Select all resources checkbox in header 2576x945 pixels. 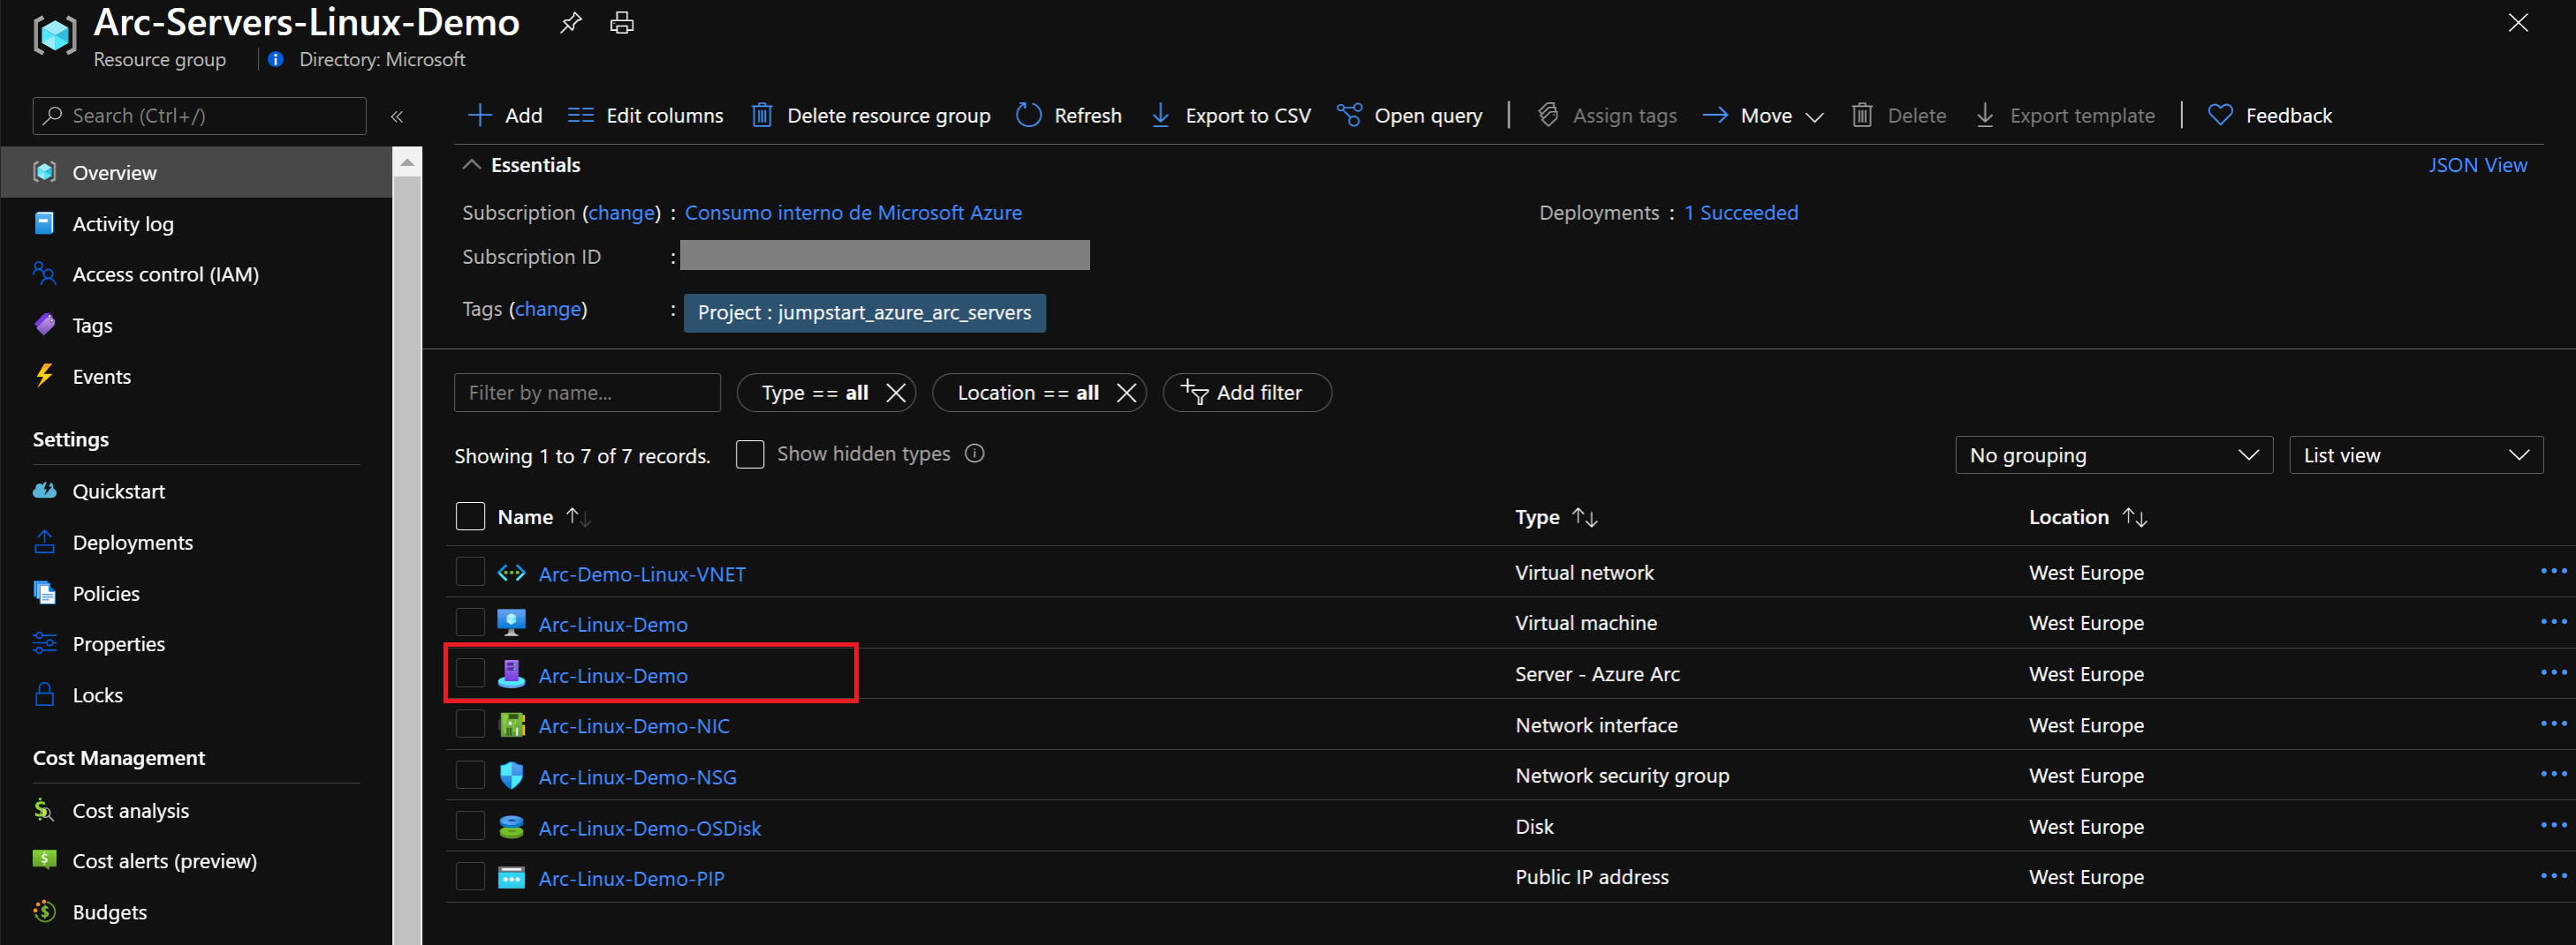pos(470,516)
